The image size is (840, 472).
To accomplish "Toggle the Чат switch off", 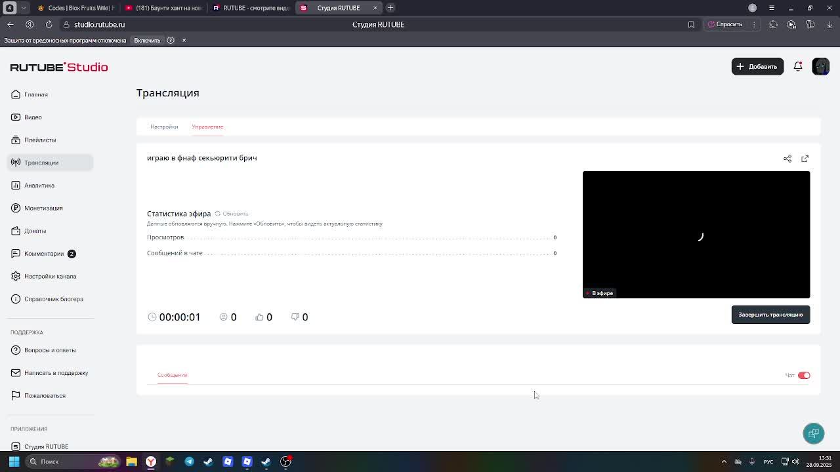I will 804,376.
